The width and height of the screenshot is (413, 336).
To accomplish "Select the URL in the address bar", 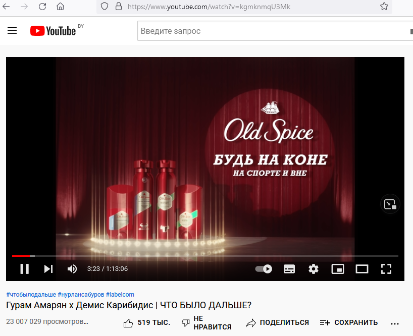I will (x=209, y=7).
